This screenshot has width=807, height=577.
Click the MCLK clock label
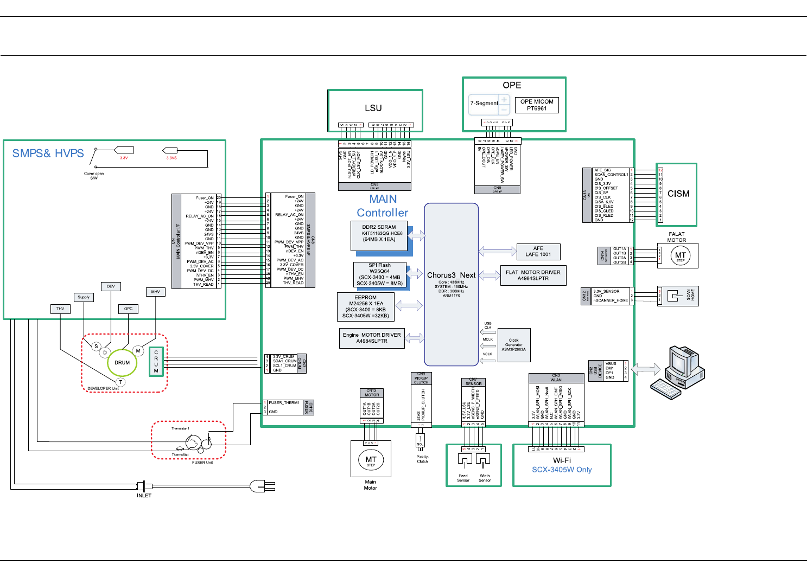488,339
